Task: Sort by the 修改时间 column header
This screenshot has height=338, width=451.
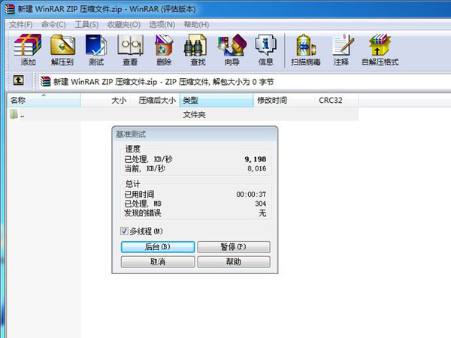Action: click(x=284, y=100)
